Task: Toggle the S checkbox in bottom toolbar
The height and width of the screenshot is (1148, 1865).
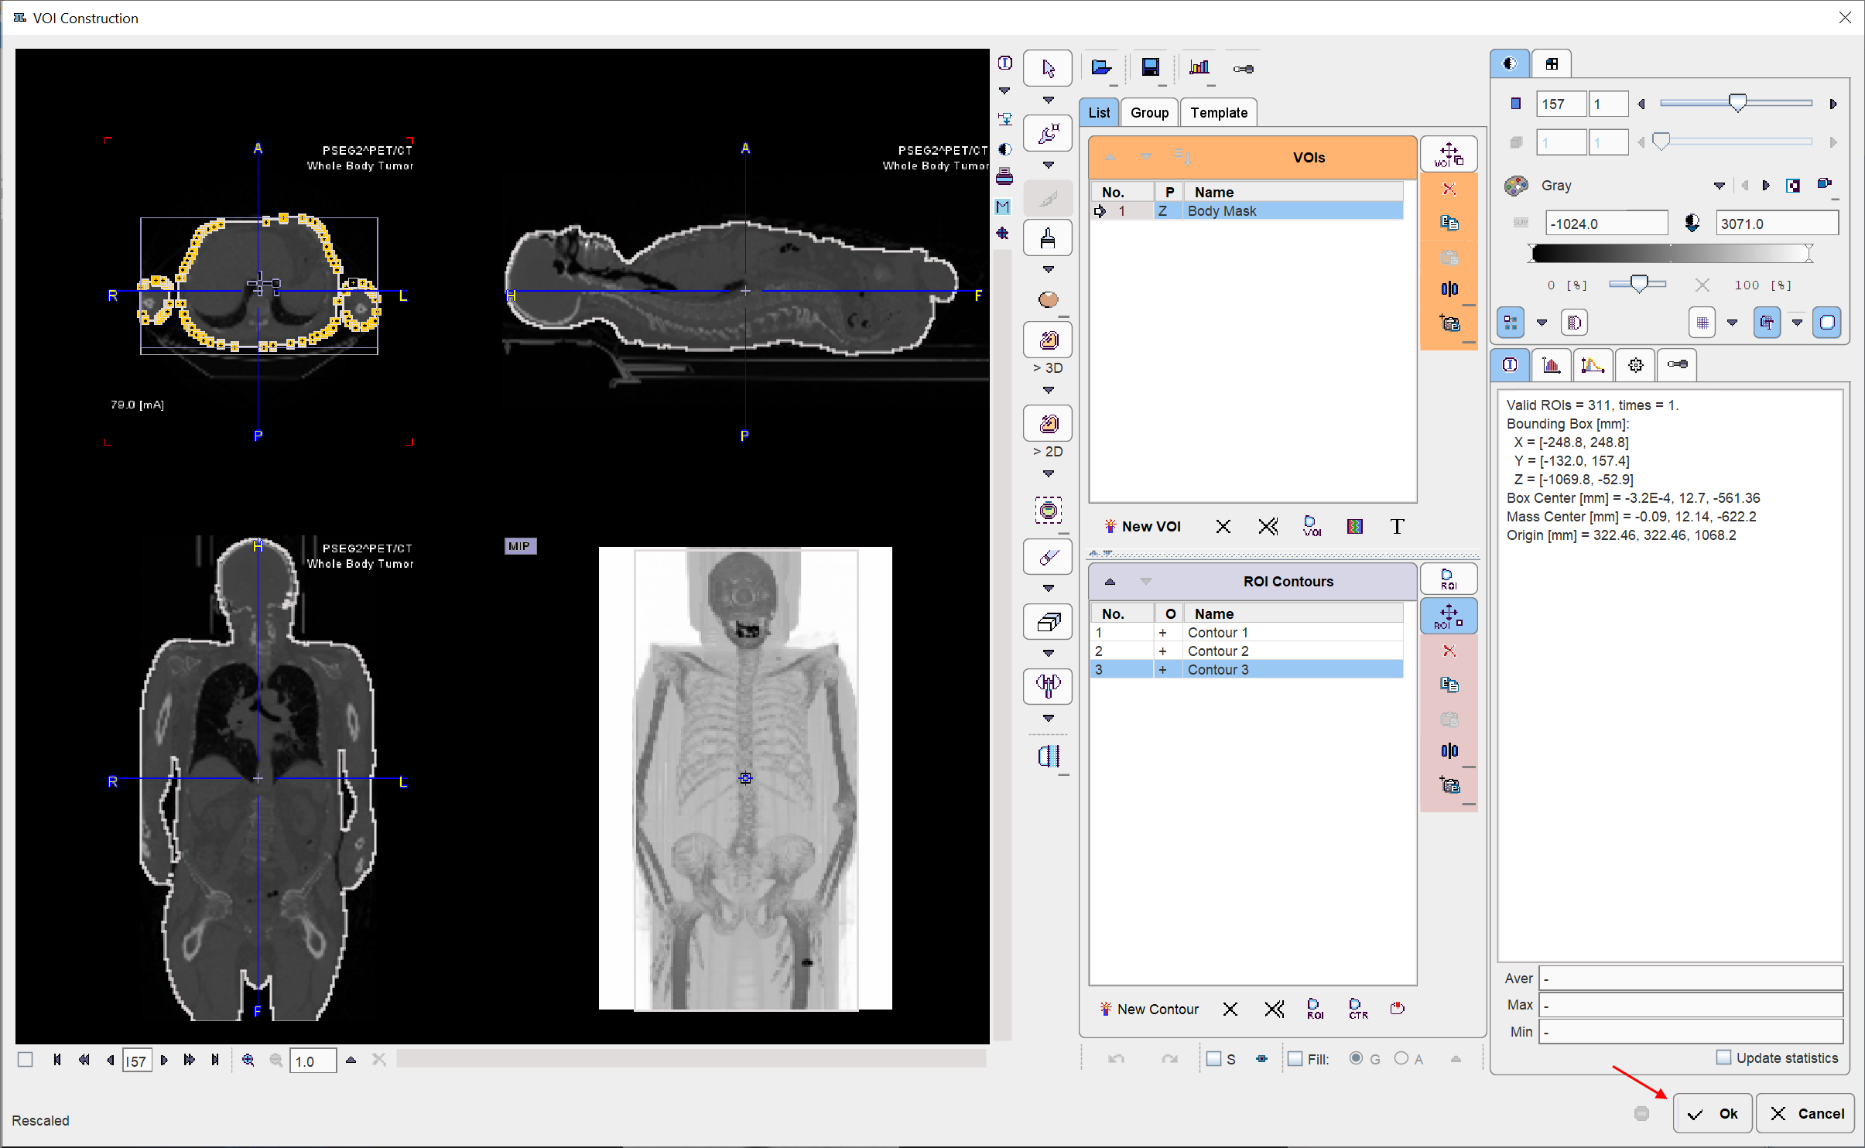Action: pos(1213,1059)
